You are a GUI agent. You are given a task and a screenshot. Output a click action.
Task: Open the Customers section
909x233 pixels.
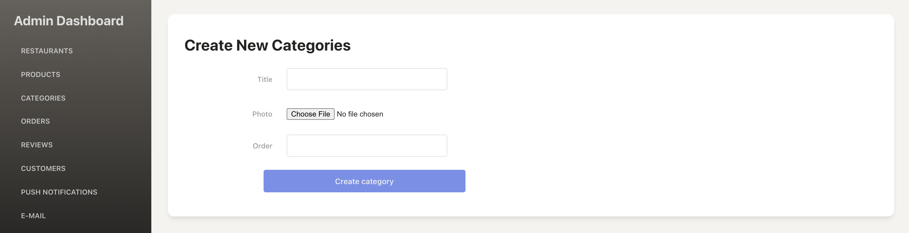tap(43, 168)
